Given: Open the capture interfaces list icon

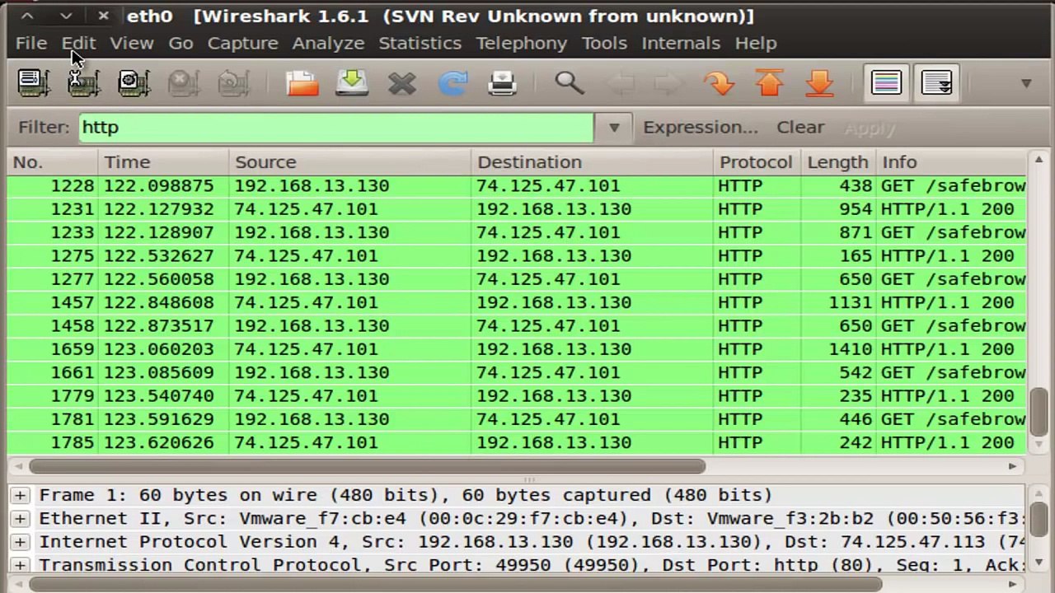Looking at the screenshot, I should [33, 82].
